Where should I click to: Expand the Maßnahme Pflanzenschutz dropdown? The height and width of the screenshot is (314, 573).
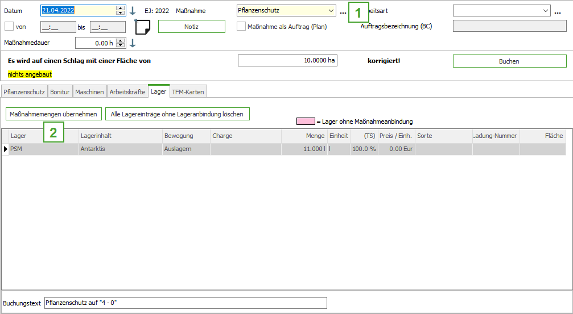[x=331, y=11]
